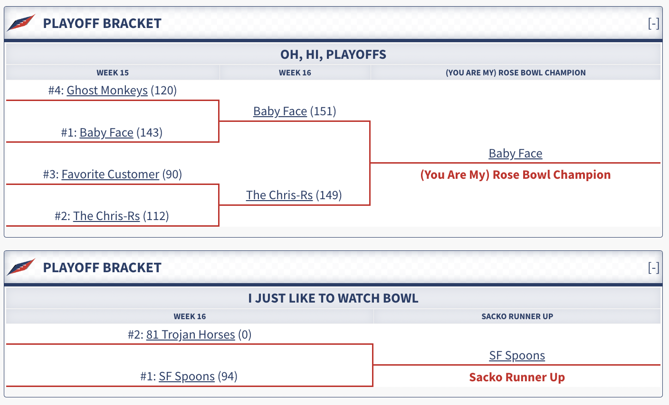Open Ghost Monkeys team link

pyautogui.click(x=107, y=90)
